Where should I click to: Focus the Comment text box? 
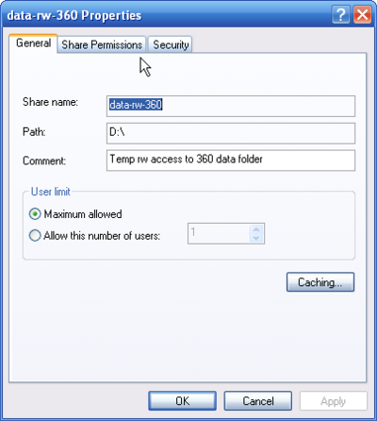click(x=231, y=160)
